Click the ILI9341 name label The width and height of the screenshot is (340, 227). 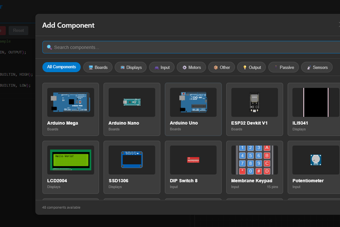pyautogui.click(x=300, y=123)
